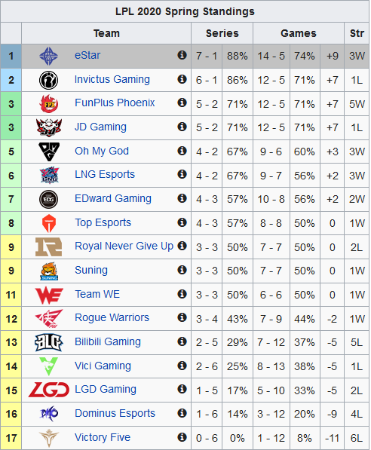The image size is (371, 450).
Task: Open info icon for Top Esports
Action: [182, 222]
